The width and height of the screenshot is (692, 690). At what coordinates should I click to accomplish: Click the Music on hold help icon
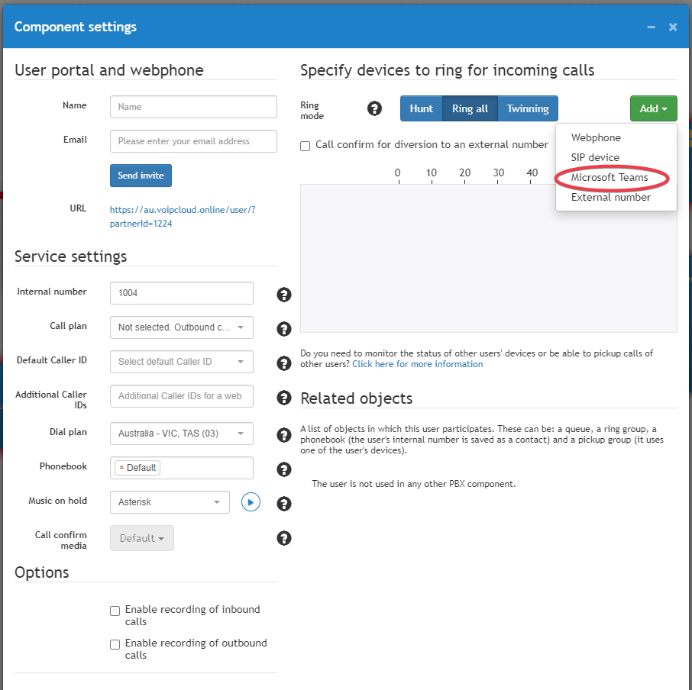coord(283,504)
